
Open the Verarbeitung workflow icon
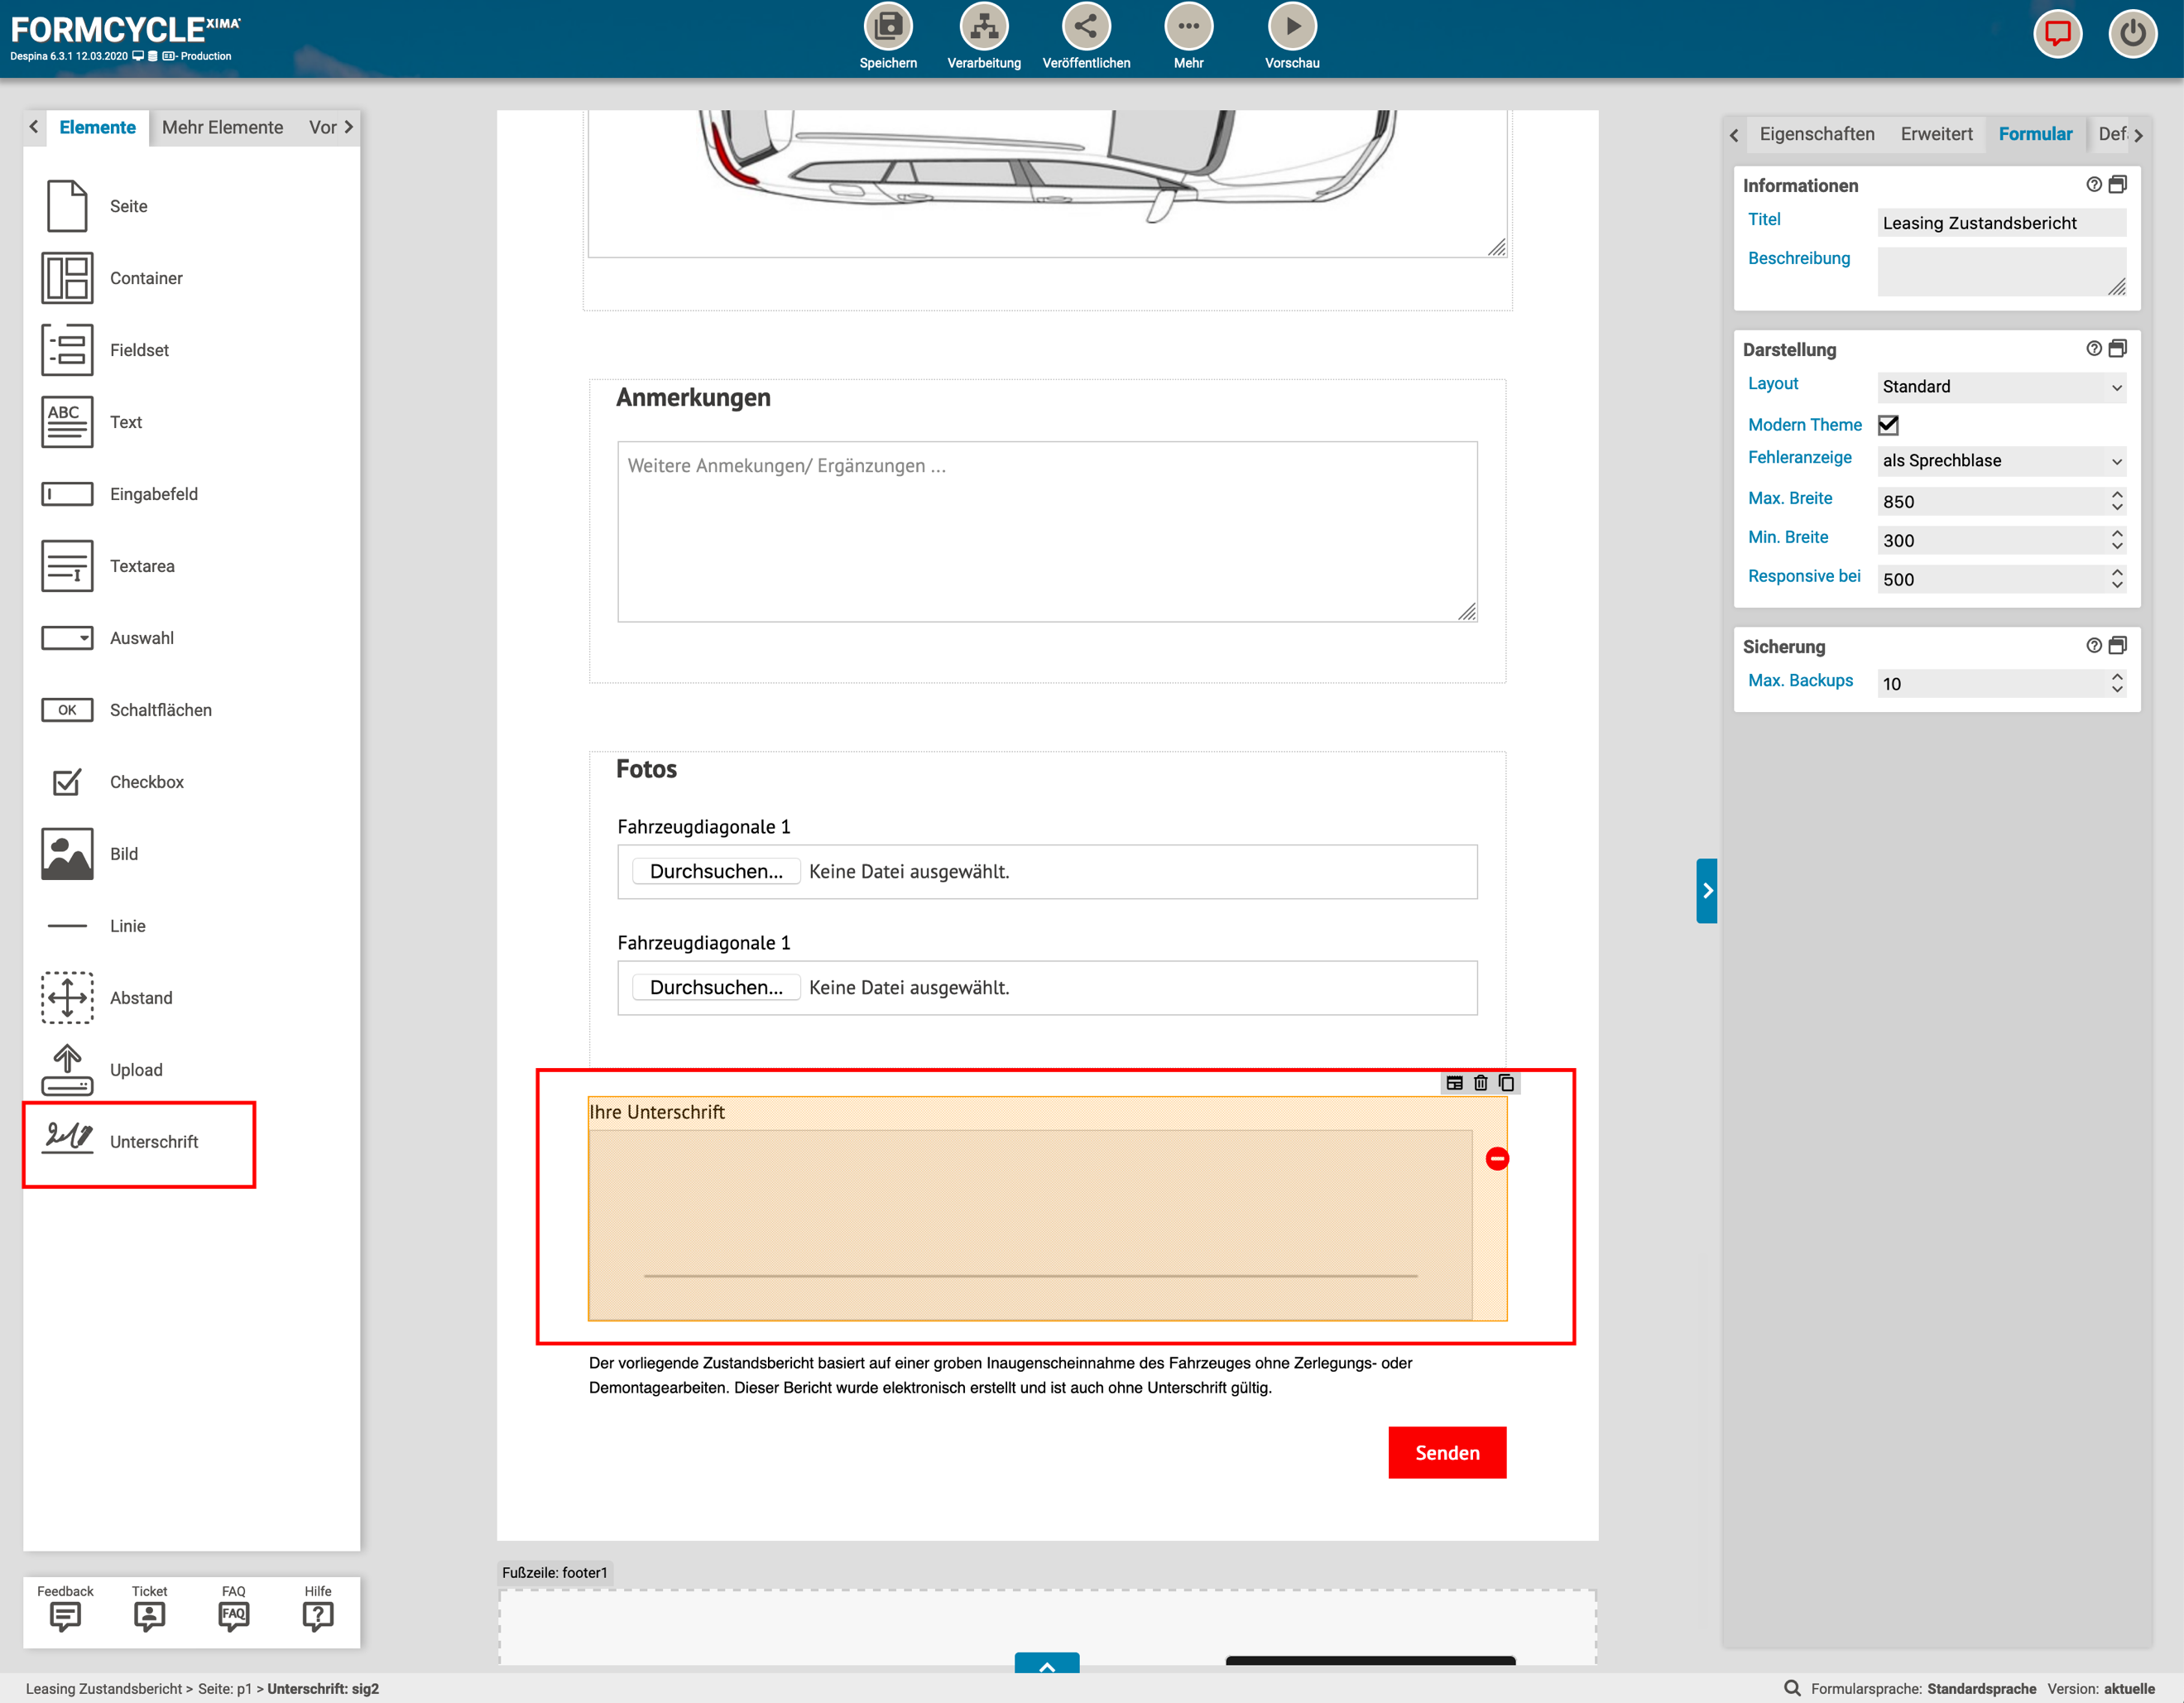pos(983,28)
